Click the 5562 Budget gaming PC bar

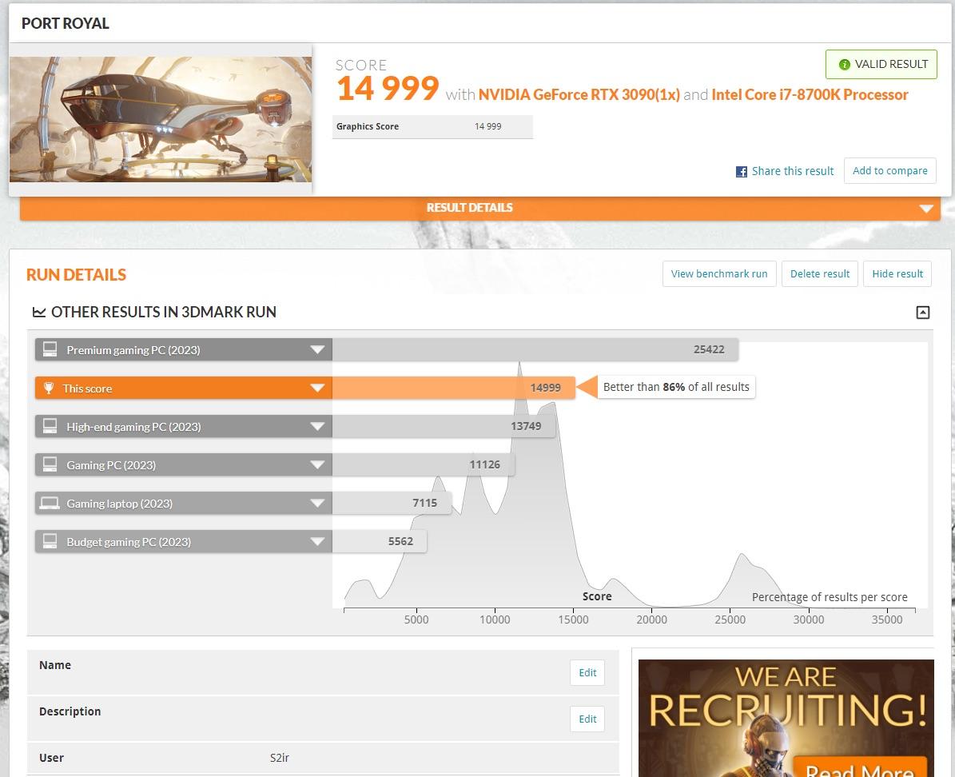pyautogui.click(x=380, y=542)
